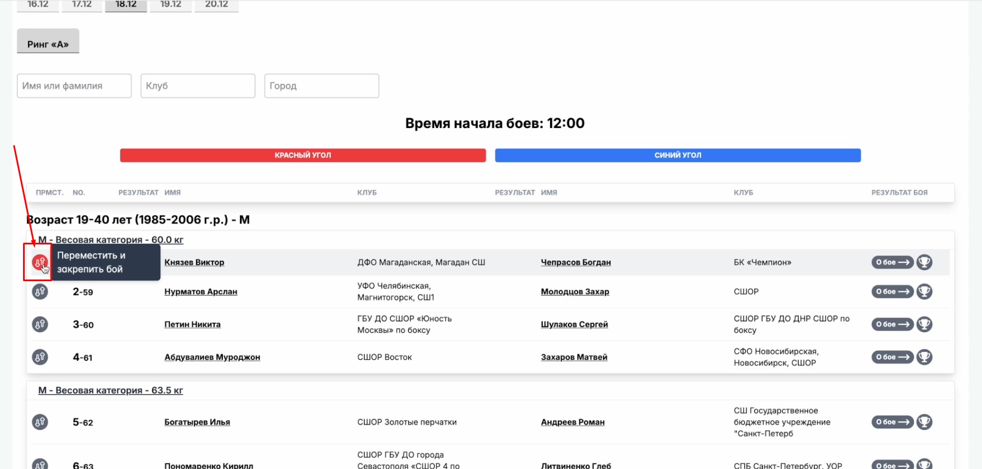Click the blue СИНИЙ УГОЛ bar
The height and width of the screenshot is (469, 982).
[x=678, y=155]
